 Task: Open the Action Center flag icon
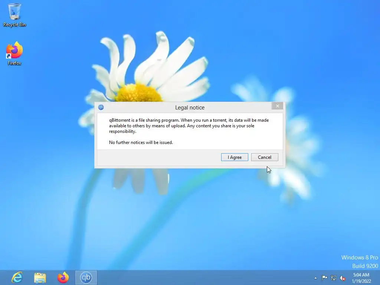coord(324,278)
